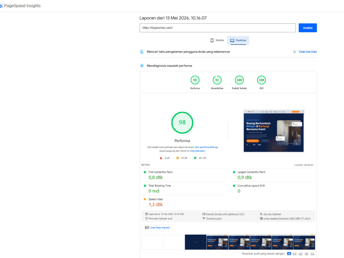Select the LCP audit filter

click(x=300, y=254)
